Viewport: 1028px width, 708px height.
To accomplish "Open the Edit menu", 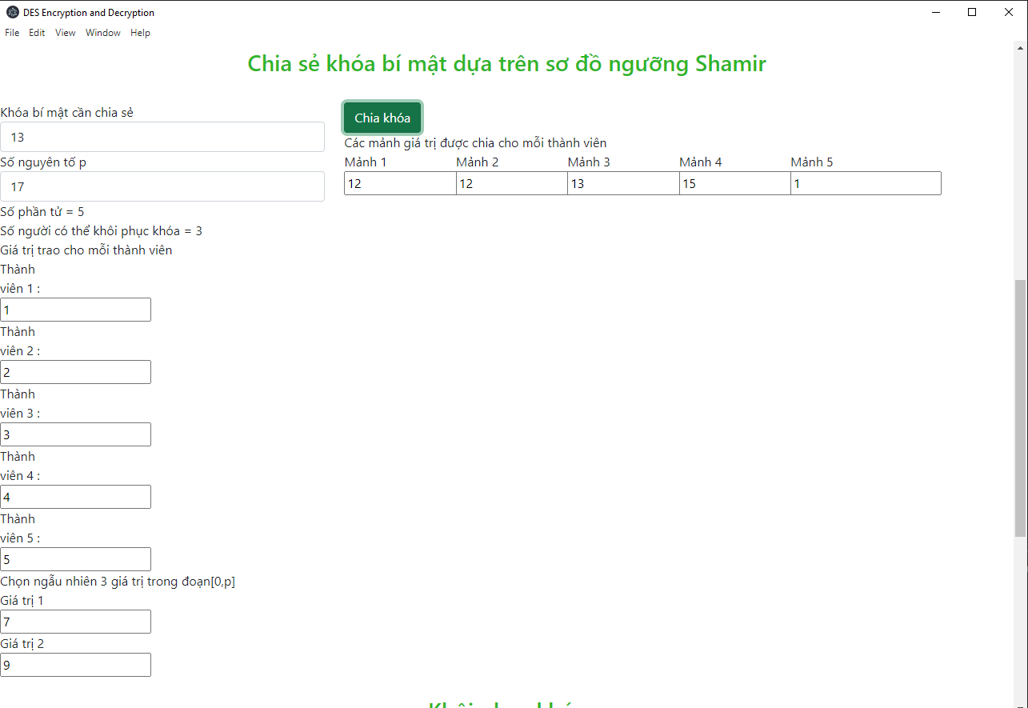I will pos(37,33).
